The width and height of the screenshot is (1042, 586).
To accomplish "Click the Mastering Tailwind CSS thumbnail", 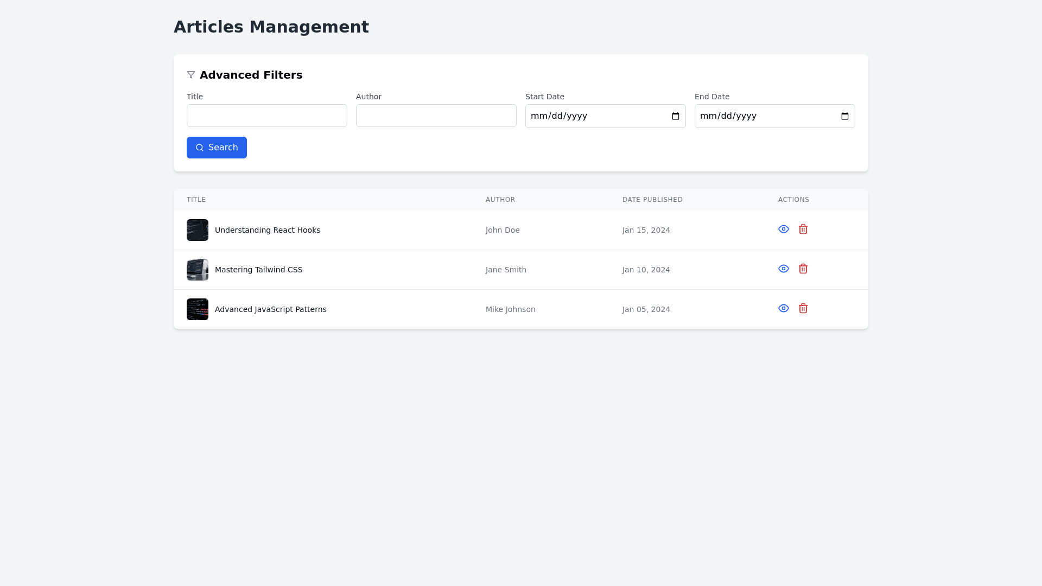I will point(198,270).
